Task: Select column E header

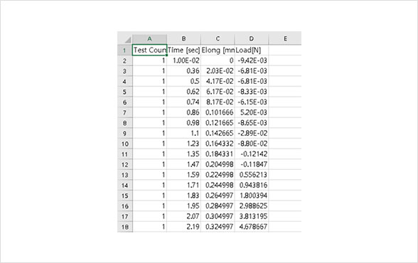Action: coord(285,38)
